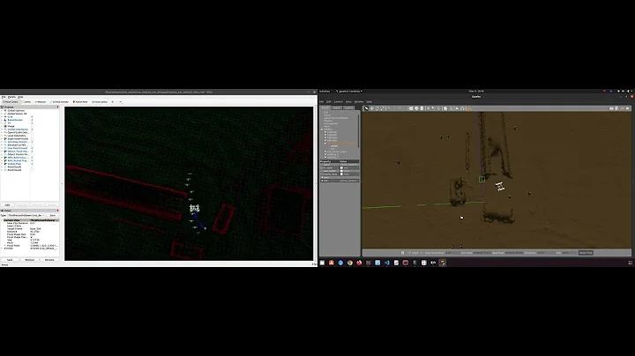
Task: Click the Rename view button
Action: click(x=49, y=260)
